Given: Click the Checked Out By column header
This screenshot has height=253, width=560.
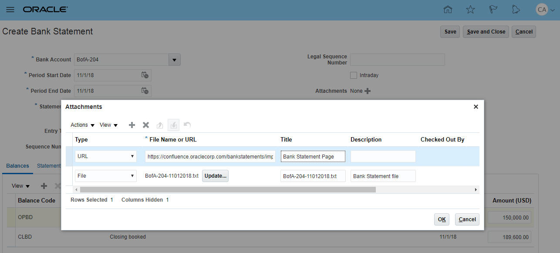Looking at the screenshot, I should coord(442,139).
